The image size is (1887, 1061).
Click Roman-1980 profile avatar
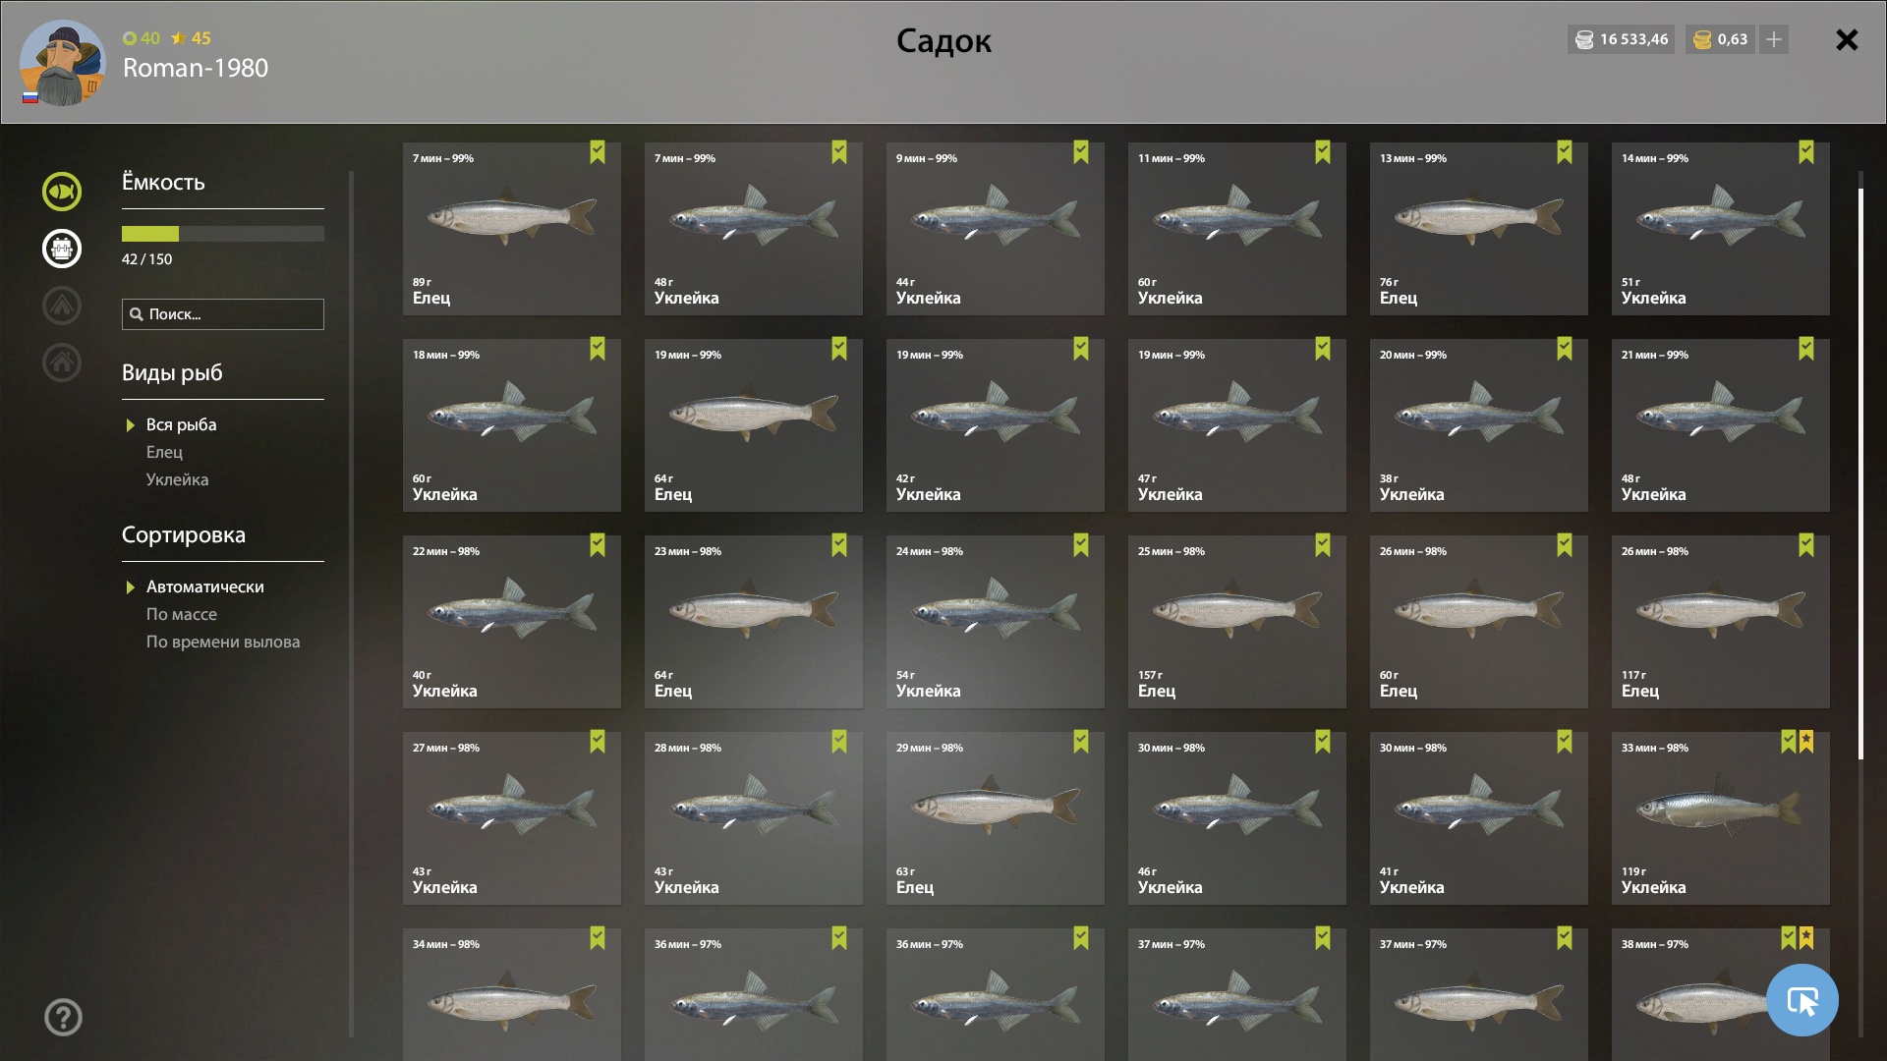62,63
